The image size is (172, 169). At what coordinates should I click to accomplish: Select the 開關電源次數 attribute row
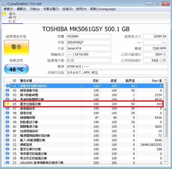[84, 126]
